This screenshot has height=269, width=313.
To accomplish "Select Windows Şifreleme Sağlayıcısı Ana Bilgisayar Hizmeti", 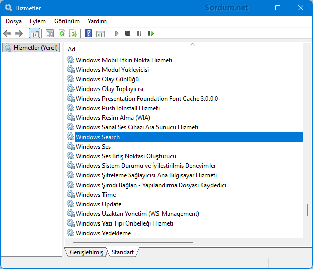I will pyautogui.click(x=146, y=175).
